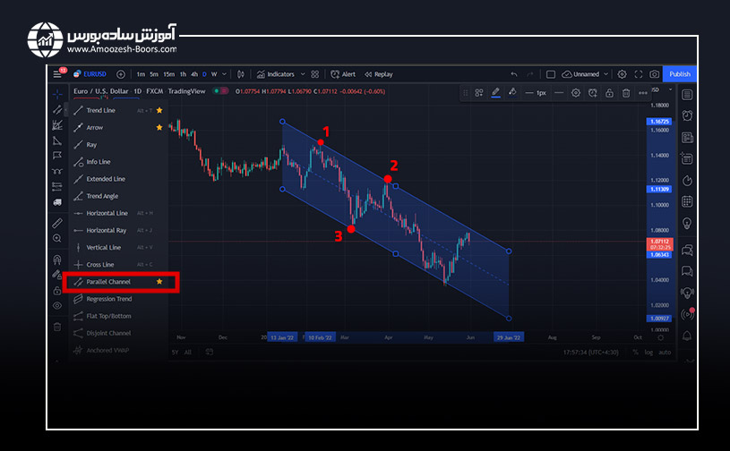This screenshot has width=730, height=451.
Task: Change line color with the pencil swatch
Action: click(494, 92)
